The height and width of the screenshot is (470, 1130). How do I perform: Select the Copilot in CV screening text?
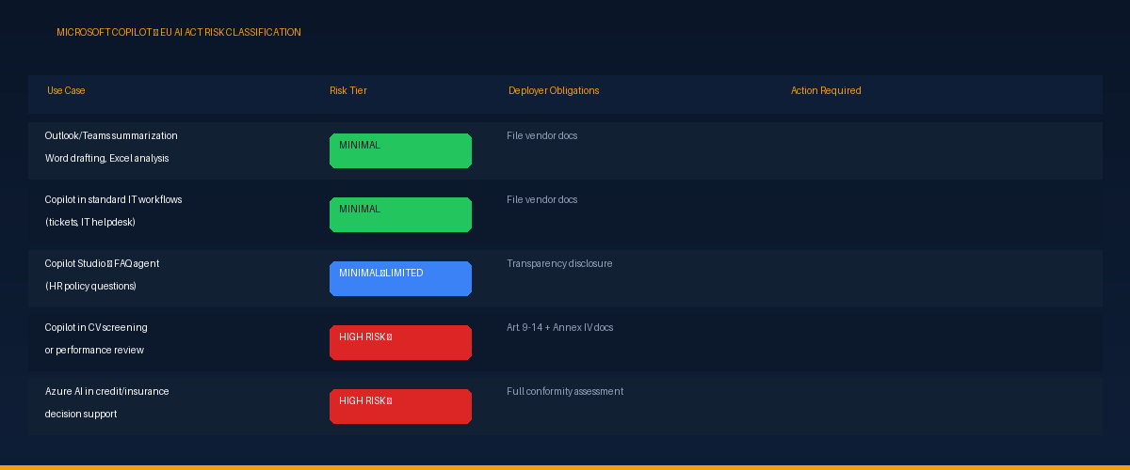click(96, 327)
